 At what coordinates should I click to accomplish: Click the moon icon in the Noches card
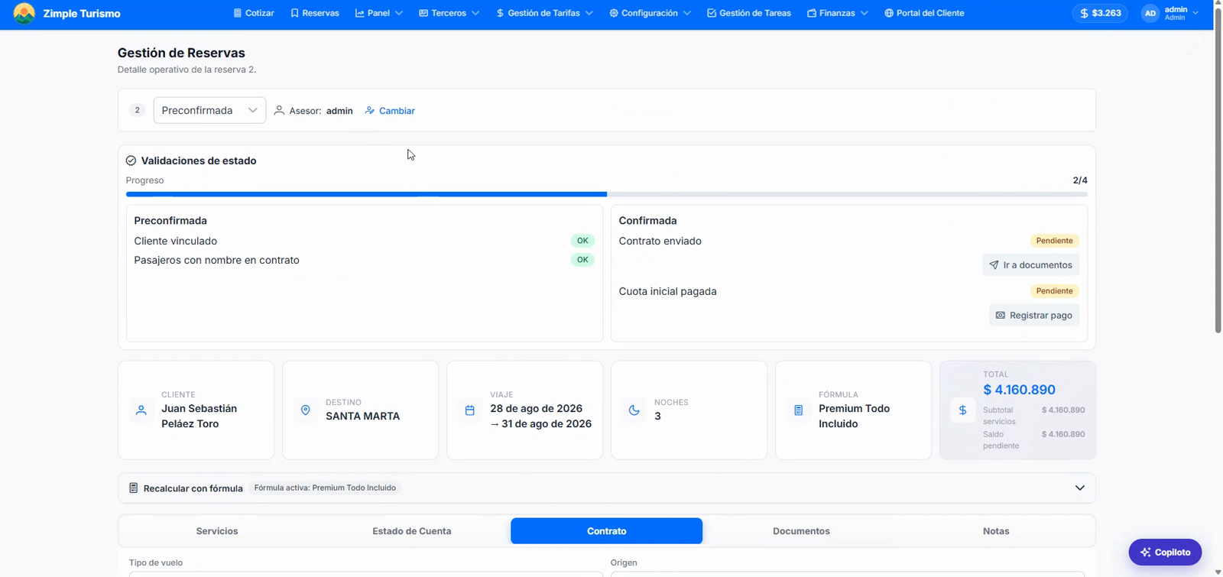(x=634, y=410)
